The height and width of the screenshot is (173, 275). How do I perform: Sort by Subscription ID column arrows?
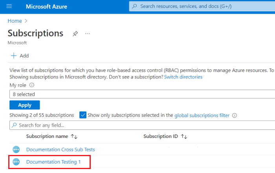tap(184, 137)
